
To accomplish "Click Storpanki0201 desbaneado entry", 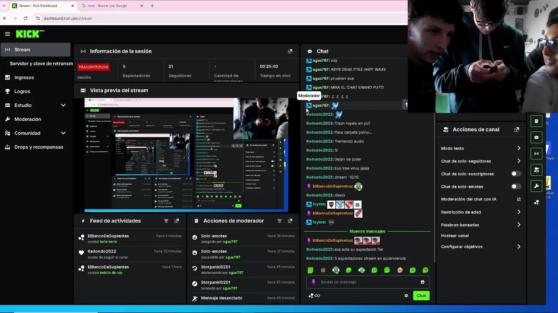I will coord(243,270).
